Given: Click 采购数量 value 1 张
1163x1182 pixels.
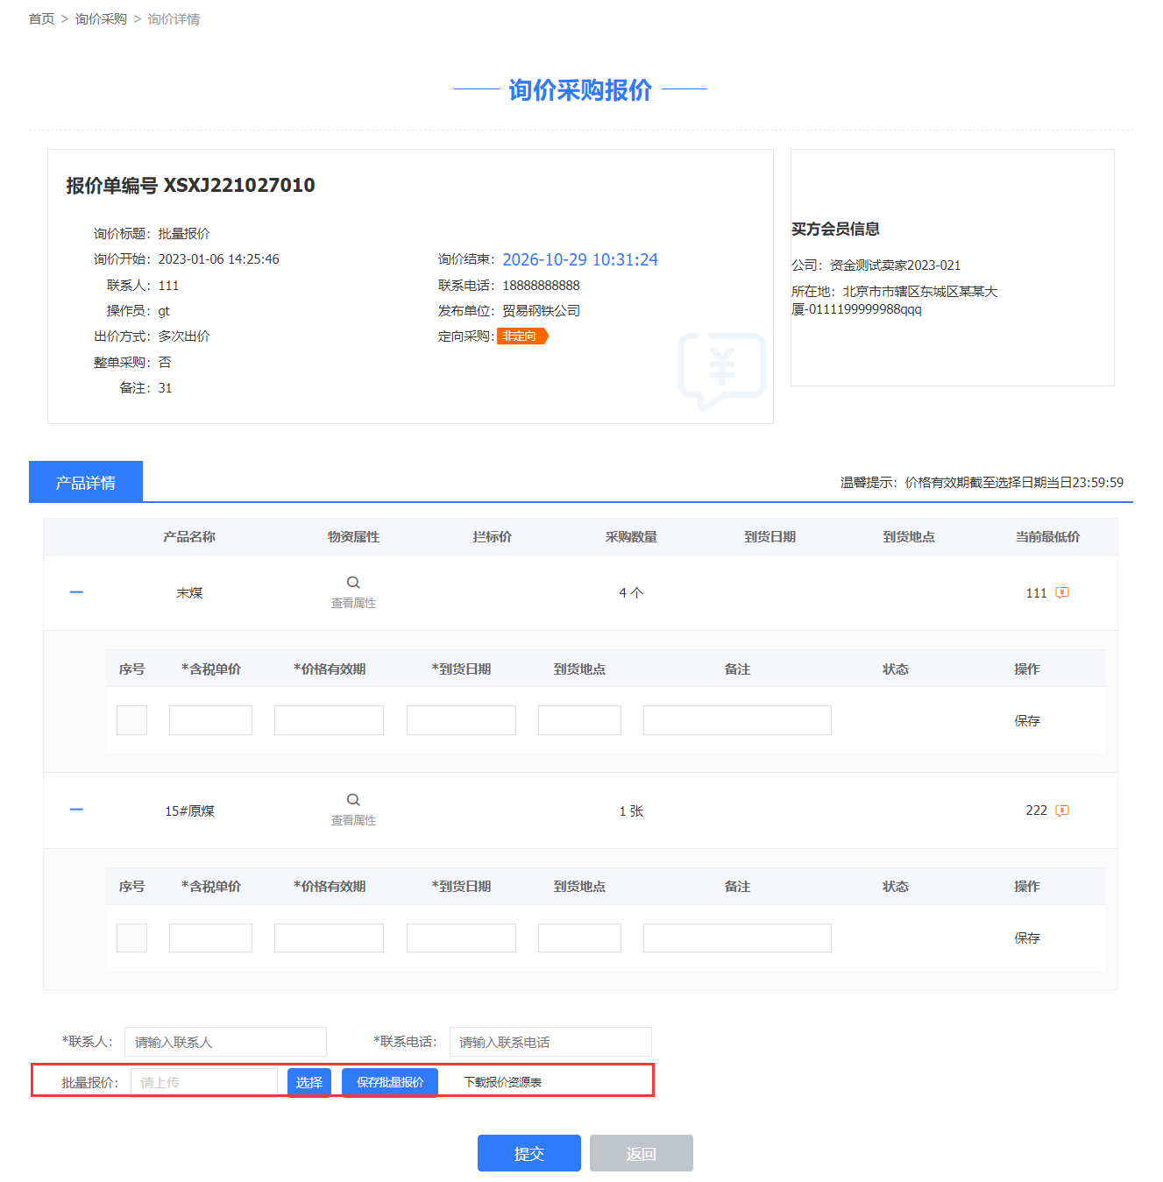Looking at the screenshot, I should pos(631,810).
